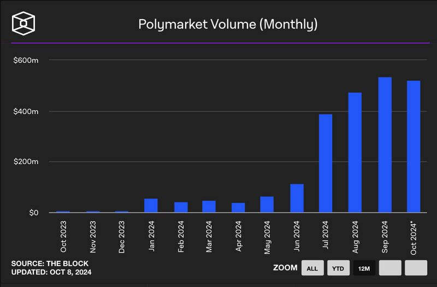The width and height of the screenshot is (437, 287).
Task: Click the May 2024 axis label
Action: (267, 237)
